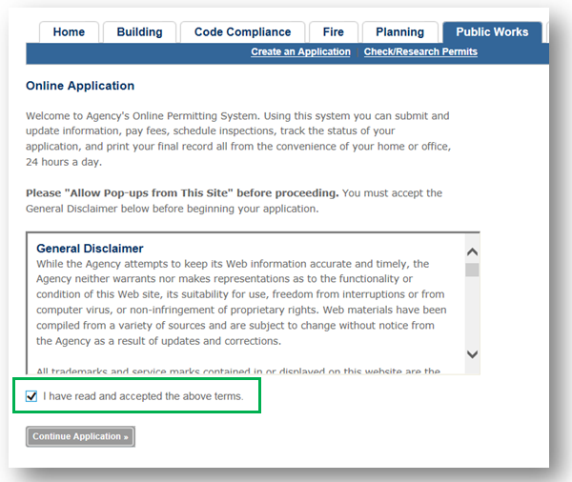Click the disclaimer scrollbar thumb
The height and width of the screenshot is (482, 572).
pyautogui.click(x=472, y=270)
